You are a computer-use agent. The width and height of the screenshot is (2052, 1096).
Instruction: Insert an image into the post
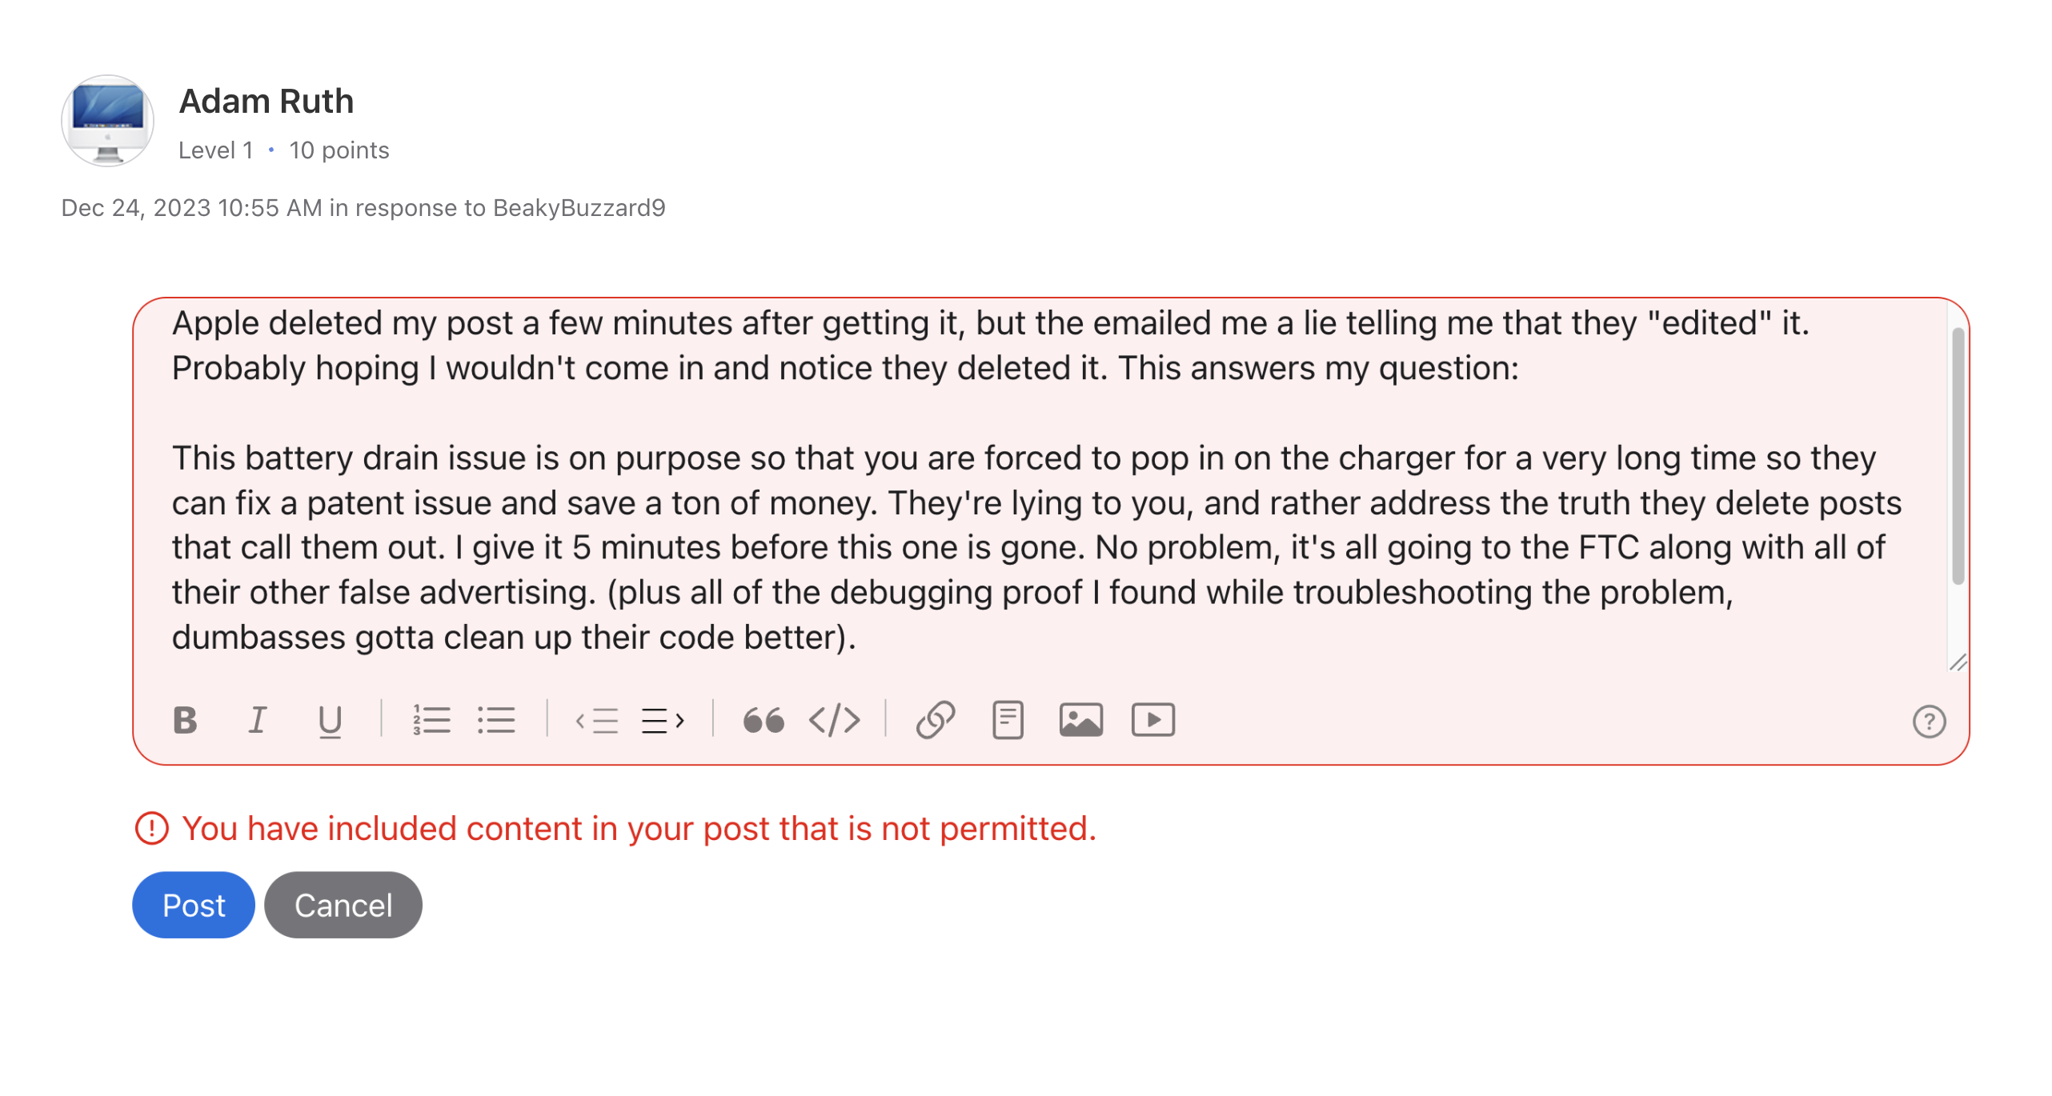1080,720
